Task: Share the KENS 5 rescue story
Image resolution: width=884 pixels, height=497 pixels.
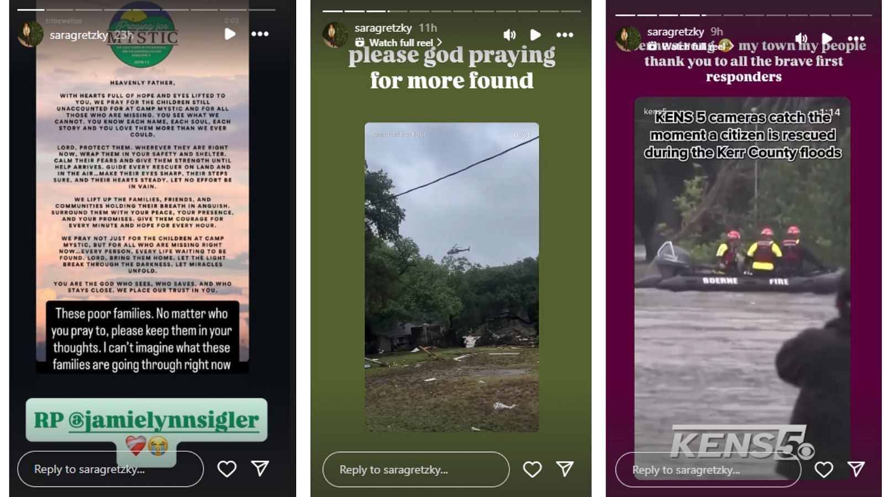Action: point(856,469)
